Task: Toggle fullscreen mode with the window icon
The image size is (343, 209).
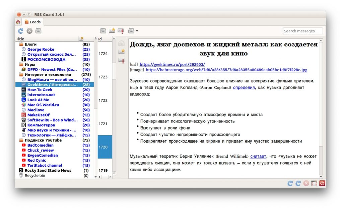Action: click(314, 183)
